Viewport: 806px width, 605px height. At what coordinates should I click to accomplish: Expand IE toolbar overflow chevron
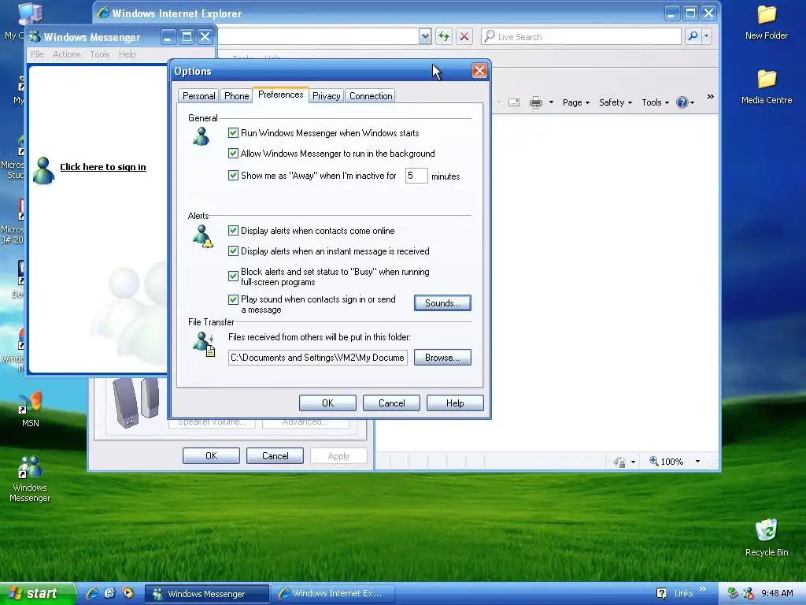click(711, 97)
